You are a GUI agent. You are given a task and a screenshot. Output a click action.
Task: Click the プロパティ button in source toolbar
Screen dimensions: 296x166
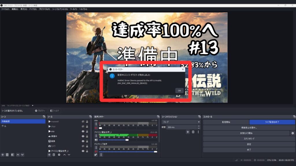[x=40, y=111]
